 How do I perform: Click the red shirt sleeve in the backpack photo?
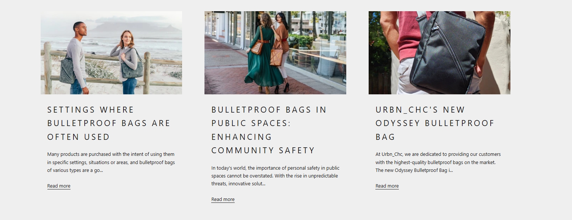(x=409, y=34)
